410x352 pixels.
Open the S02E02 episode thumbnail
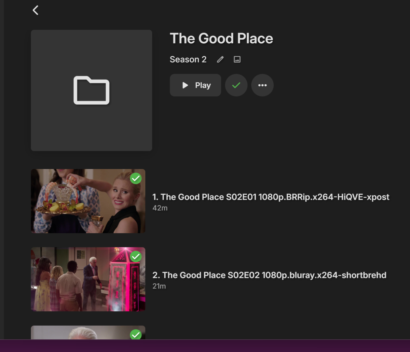tap(88, 279)
